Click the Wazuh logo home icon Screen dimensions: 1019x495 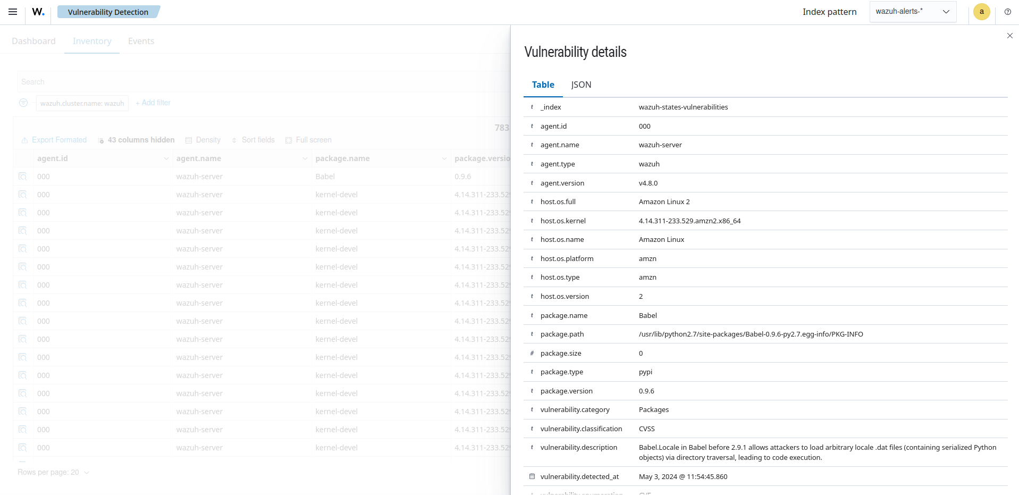[x=38, y=12]
